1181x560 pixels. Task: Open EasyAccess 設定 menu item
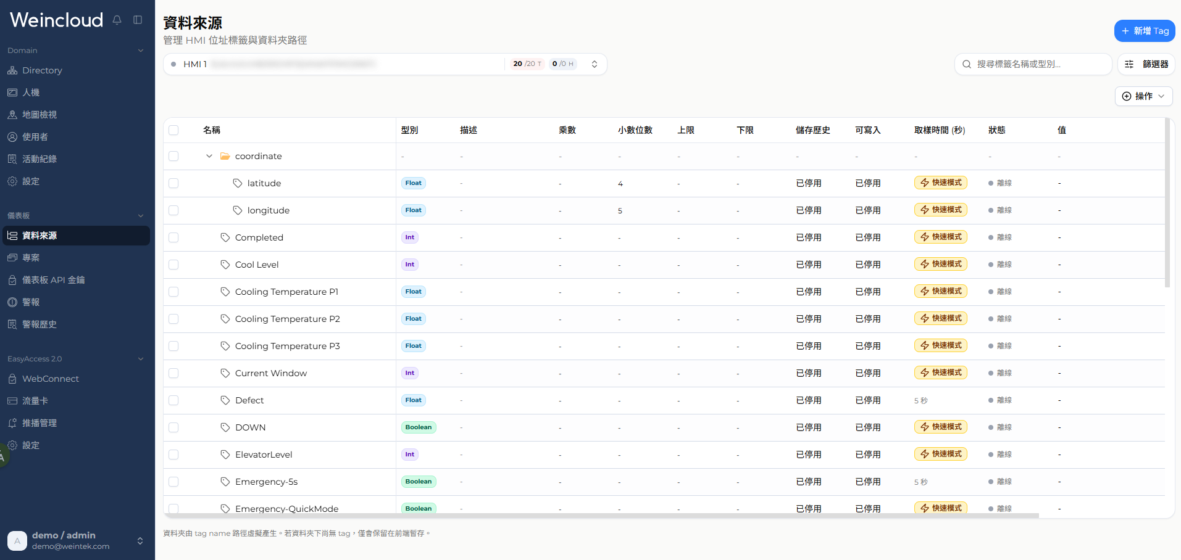(77, 445)
